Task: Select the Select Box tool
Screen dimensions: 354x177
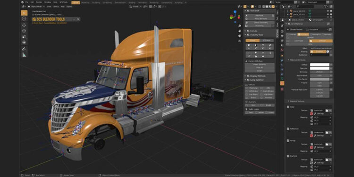Action: click(x=24, y=13)
